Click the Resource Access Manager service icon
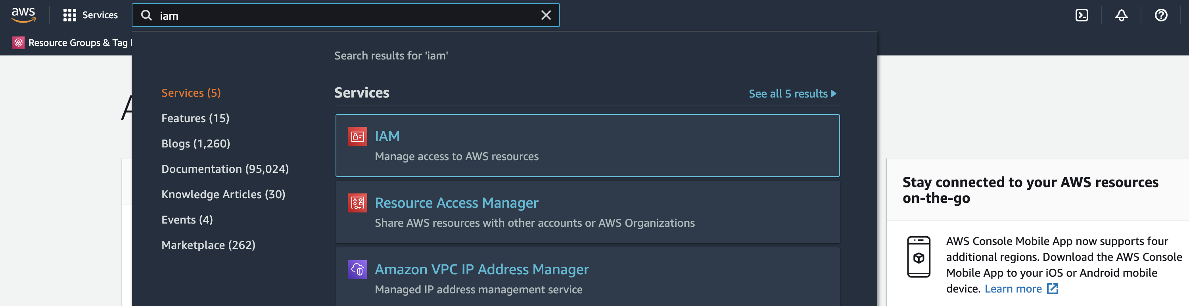Image resolution: width=1189 pixels, height=306 pixels. (357, 203)
